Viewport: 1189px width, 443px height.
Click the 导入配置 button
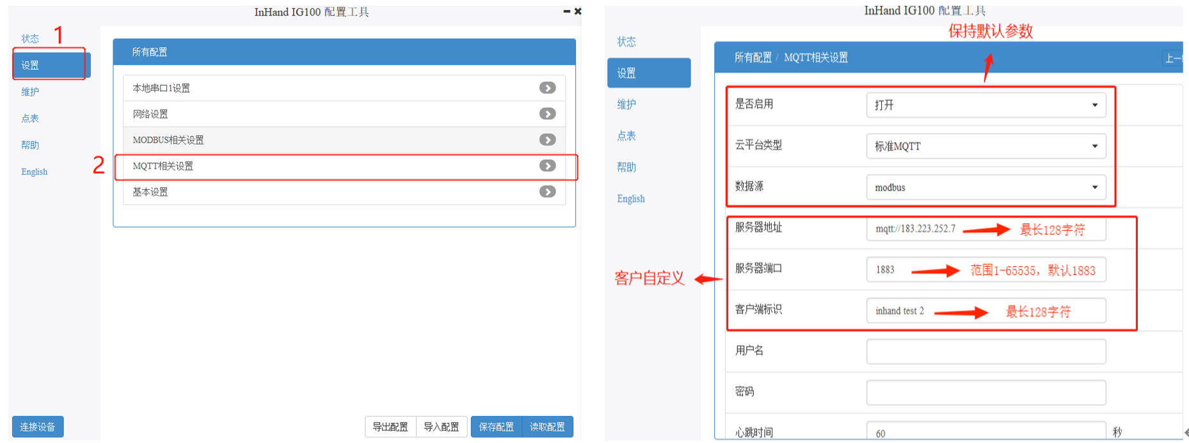coord(442,426)
